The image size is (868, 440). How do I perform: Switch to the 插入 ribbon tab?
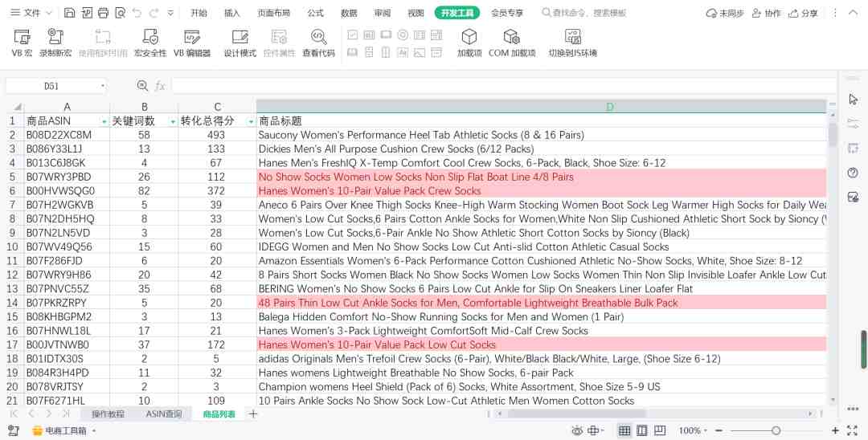[x=232, y=13]
